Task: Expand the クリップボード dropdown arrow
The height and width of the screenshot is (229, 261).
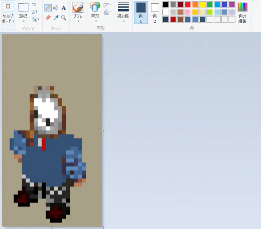Action: [13, 21]
